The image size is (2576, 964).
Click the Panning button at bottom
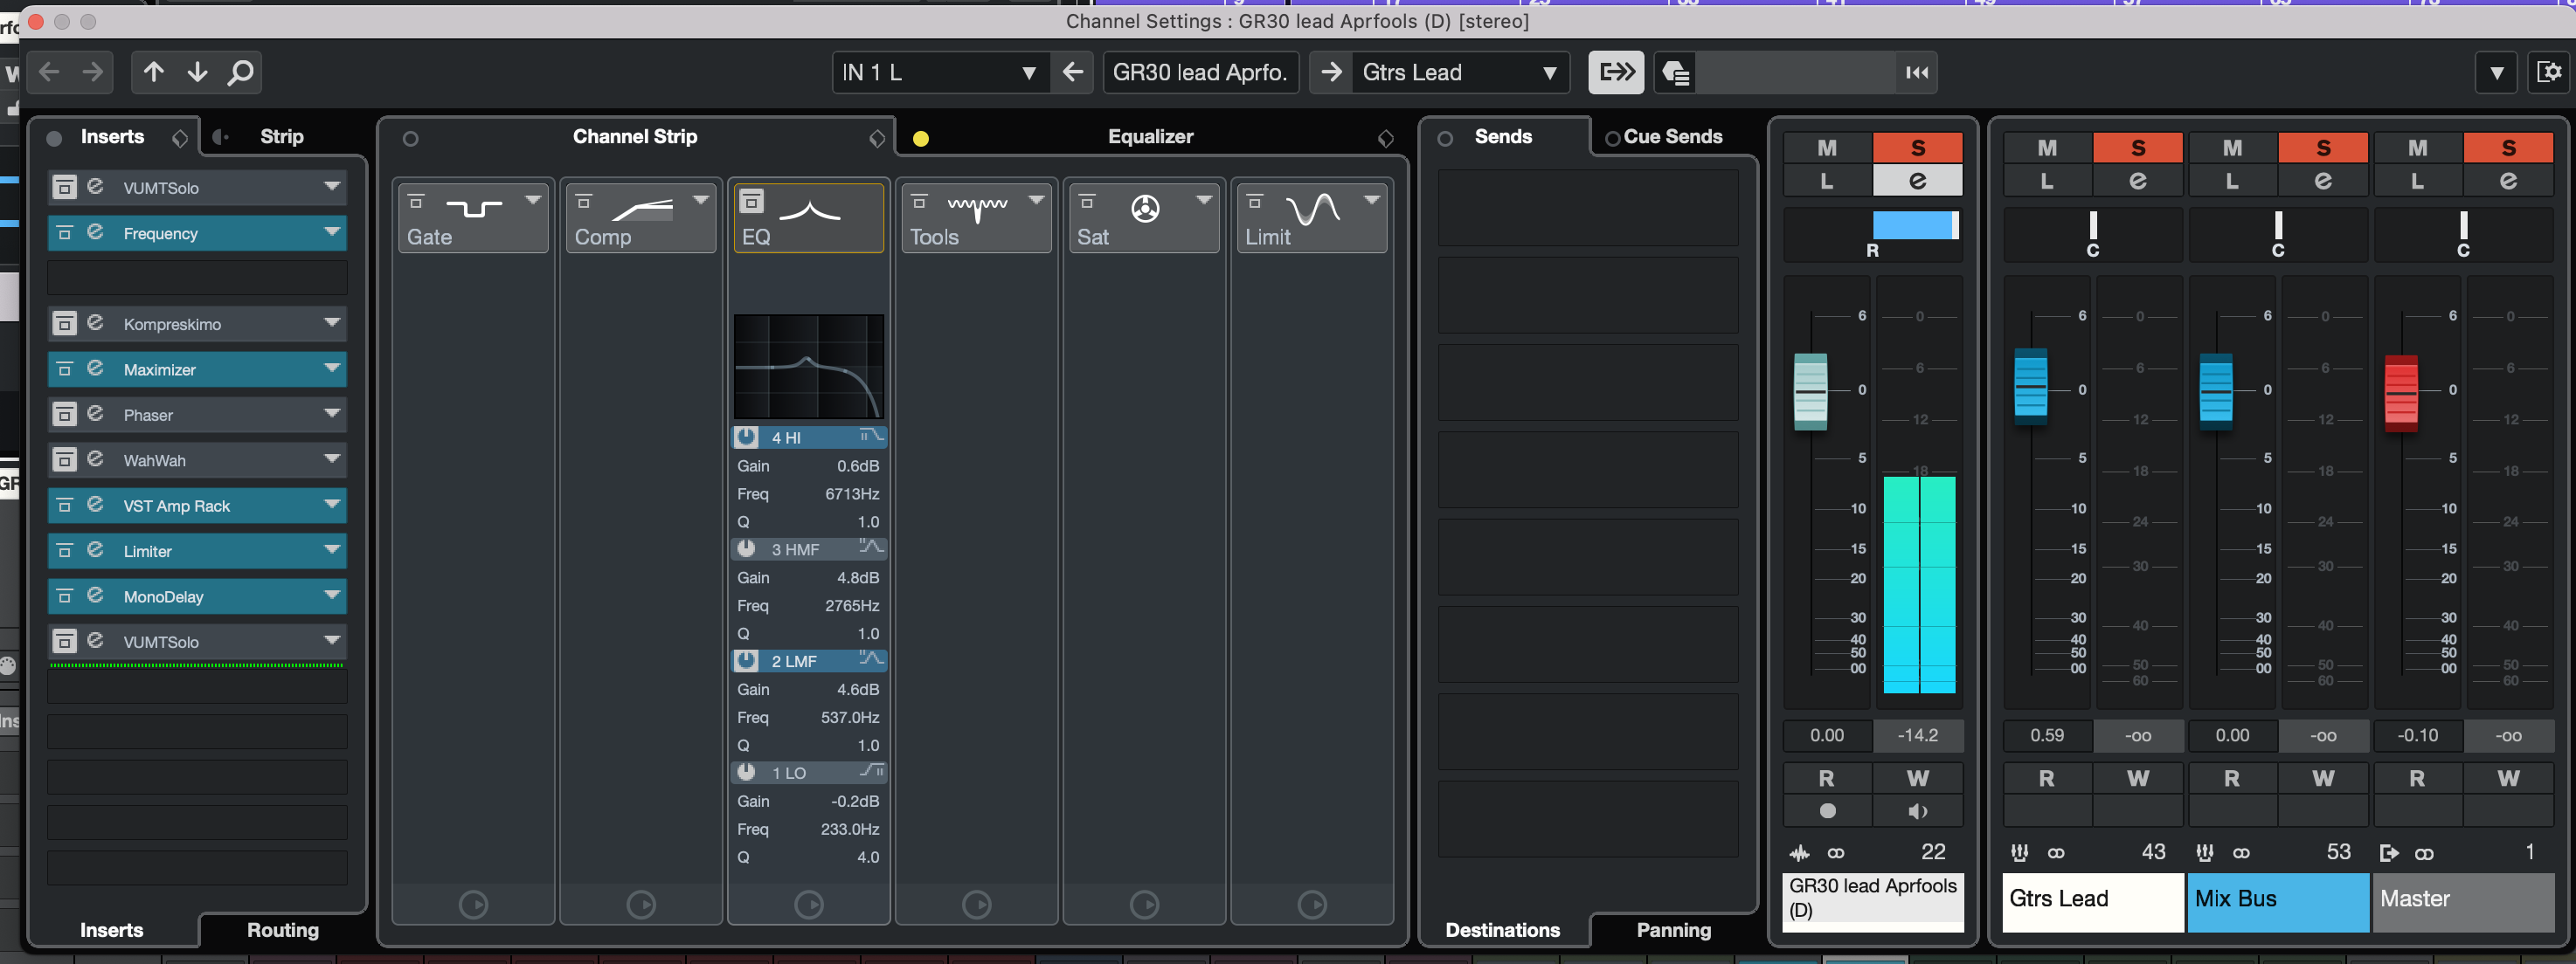[x=1673, y=930]
